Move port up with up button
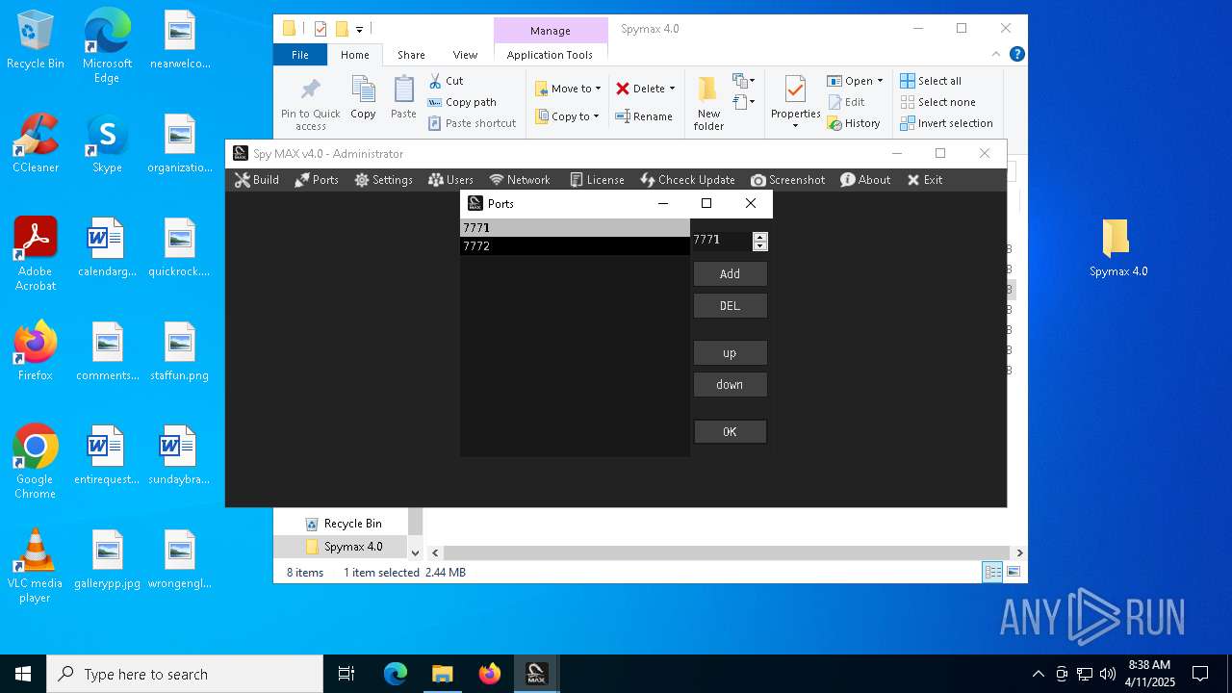1232x693 pixels. pos(730,353)
